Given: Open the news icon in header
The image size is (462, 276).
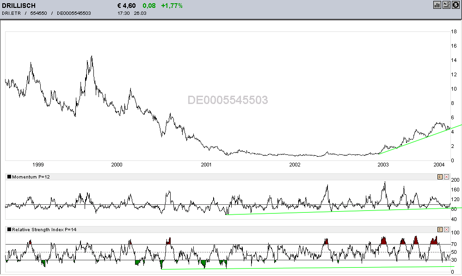Looking at the screenshot, I should [x=446, y=5].
